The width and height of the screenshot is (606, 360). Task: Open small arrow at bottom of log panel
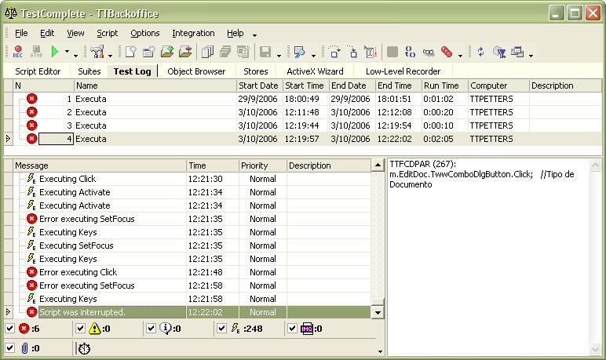[x=380, y=351]
